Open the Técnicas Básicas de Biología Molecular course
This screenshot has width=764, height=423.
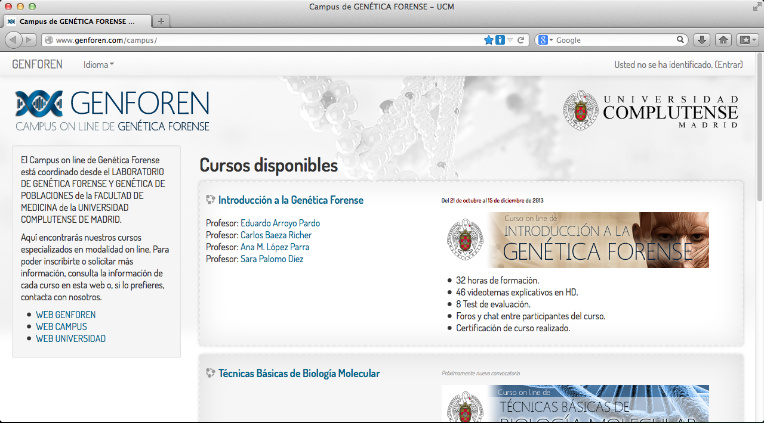click(299, 374)
